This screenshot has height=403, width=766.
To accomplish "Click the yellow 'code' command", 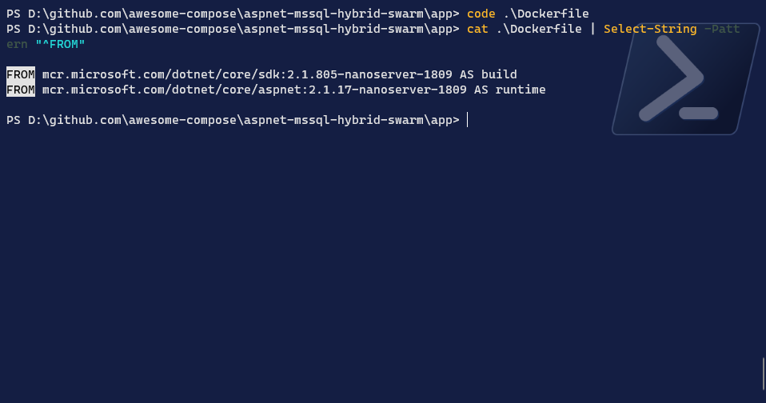I will click(481, 14).
